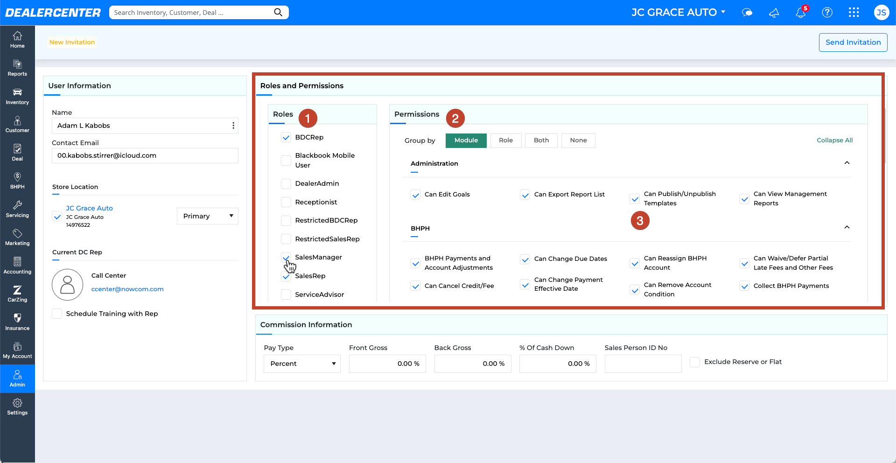Open the announcements megaphone icon
This screenshot has width=896, height=463.
774,13
